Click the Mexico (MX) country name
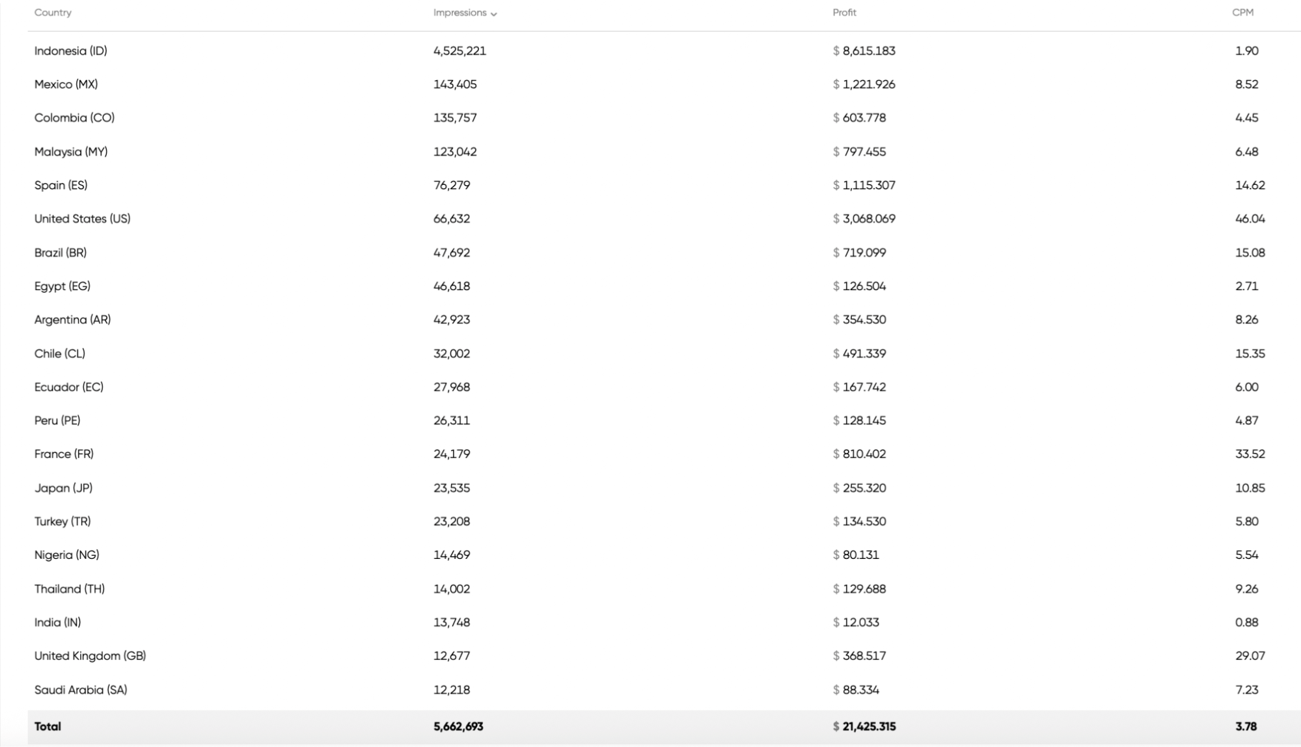This screenshot has width=1301, height=747. pos(66,84)
